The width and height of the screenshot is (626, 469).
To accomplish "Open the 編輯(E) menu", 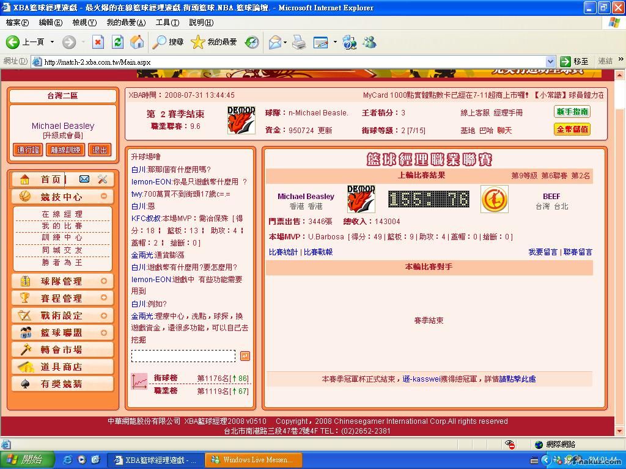I will point(50,23).
